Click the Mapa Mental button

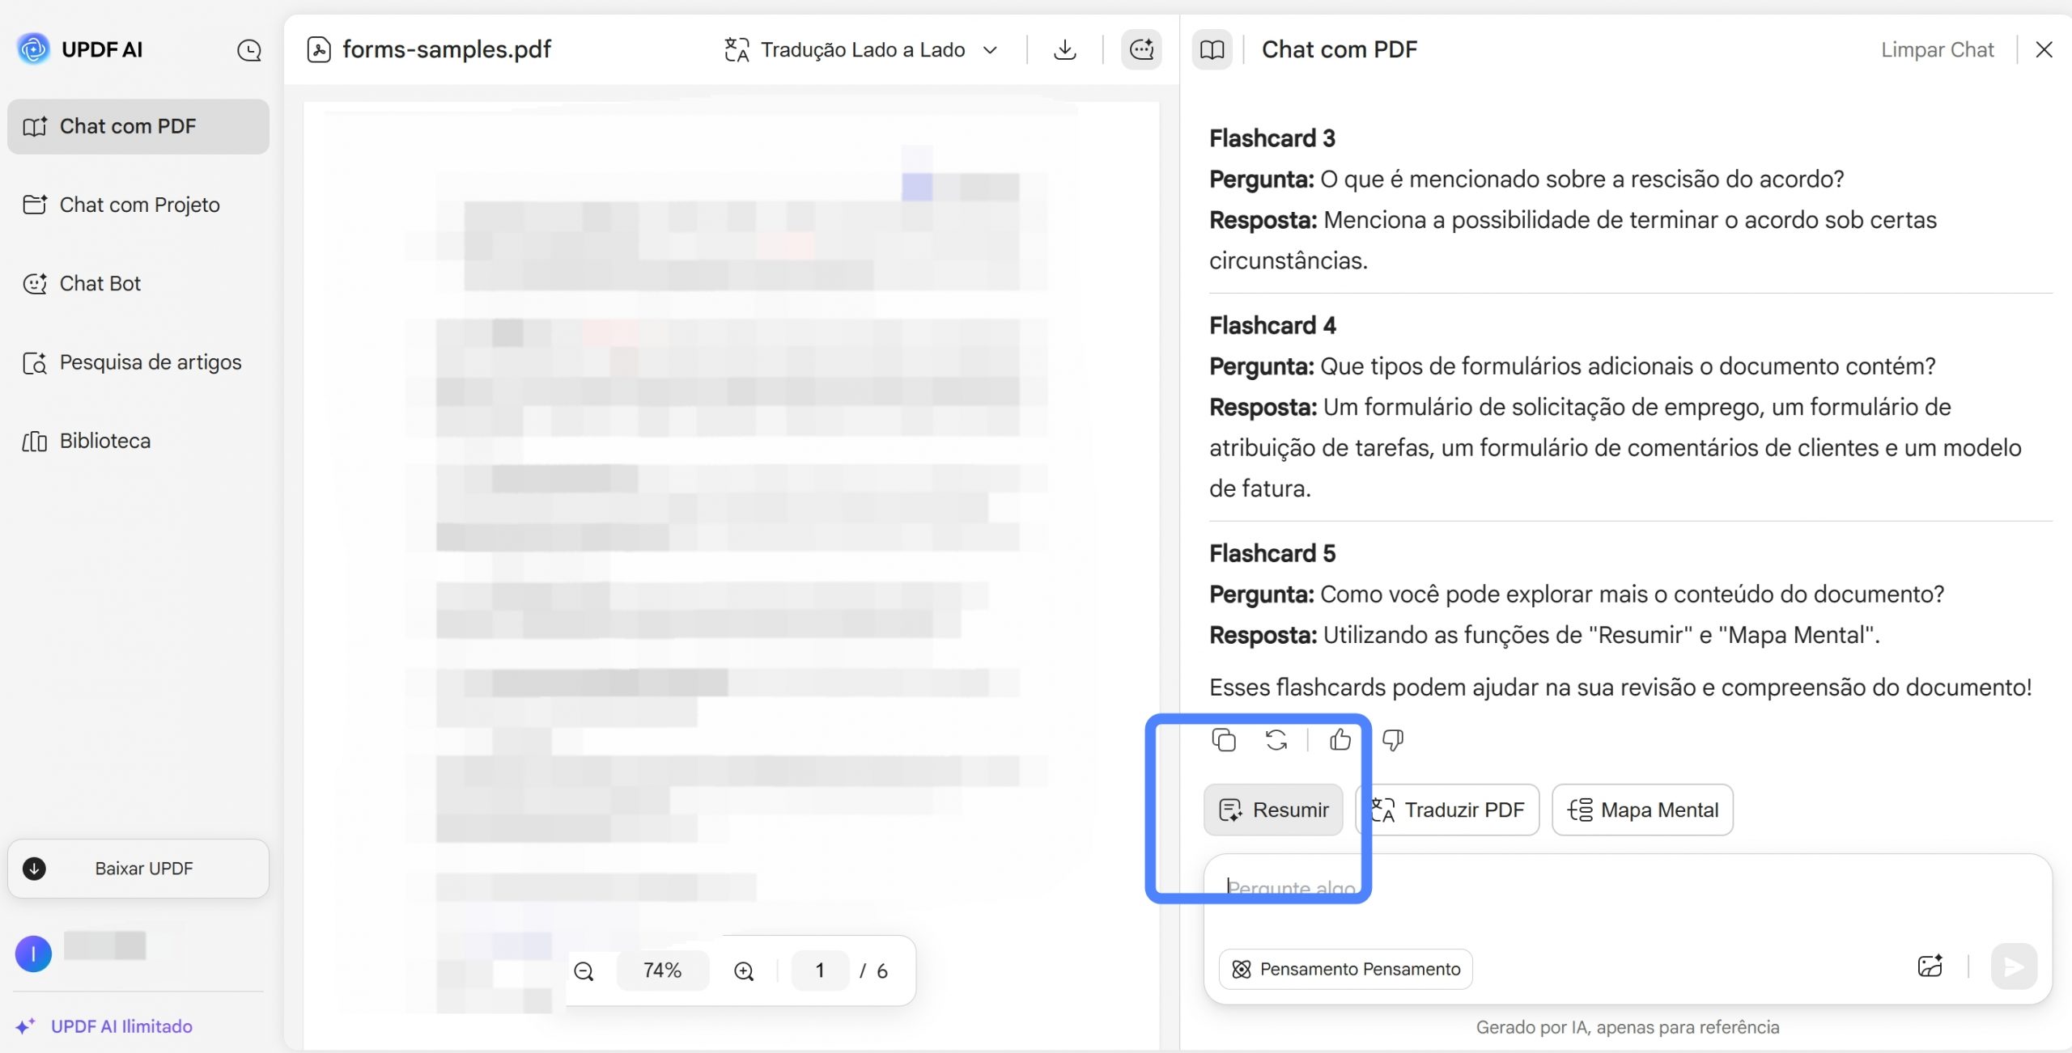pos(1642,810)
